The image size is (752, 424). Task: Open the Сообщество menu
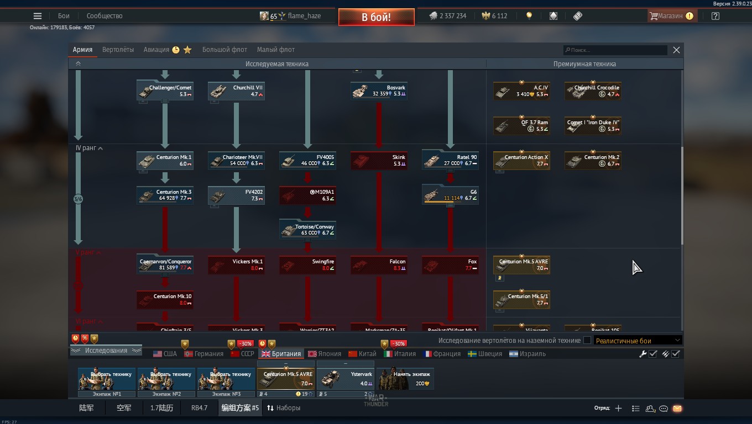[x=105, y=16]
